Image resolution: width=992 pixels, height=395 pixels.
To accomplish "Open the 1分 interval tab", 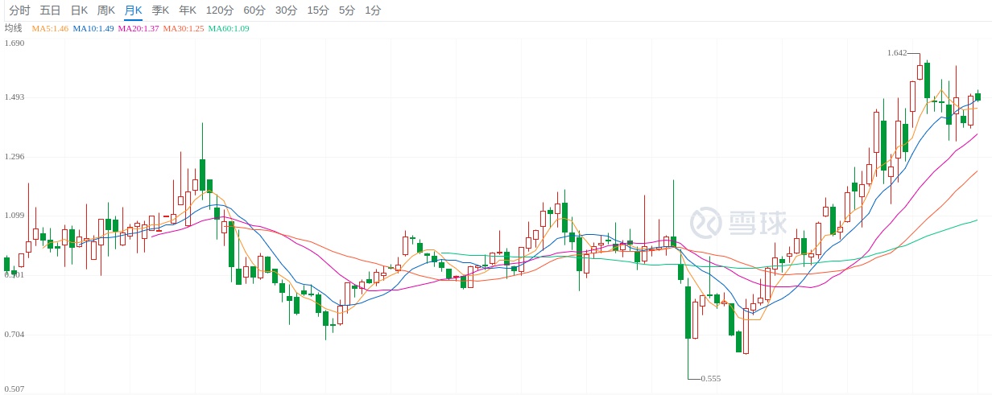I will tap(373, 10).
